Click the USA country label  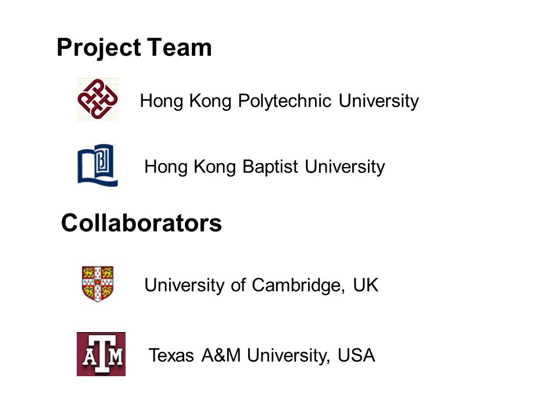pos(356,355)
